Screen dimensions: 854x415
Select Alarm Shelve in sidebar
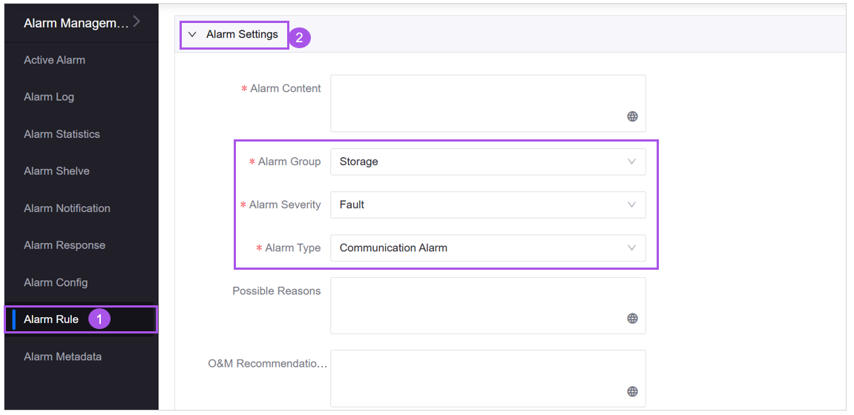click(x=56, y=171)
